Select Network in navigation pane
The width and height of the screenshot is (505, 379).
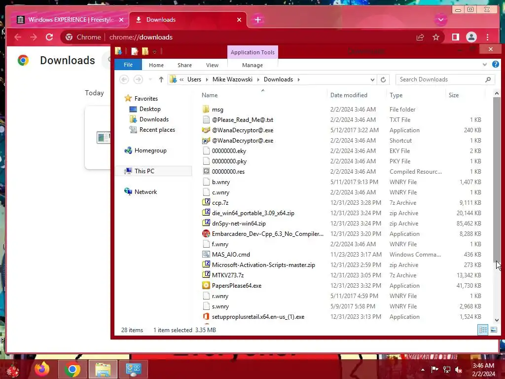pos(145,192)
